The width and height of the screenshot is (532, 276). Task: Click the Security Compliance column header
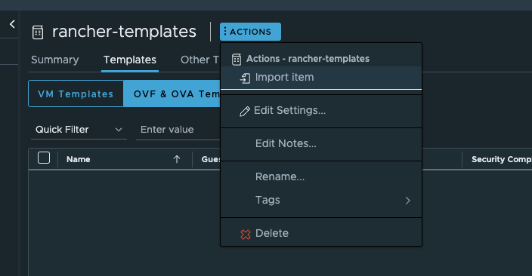pos(501,159)
